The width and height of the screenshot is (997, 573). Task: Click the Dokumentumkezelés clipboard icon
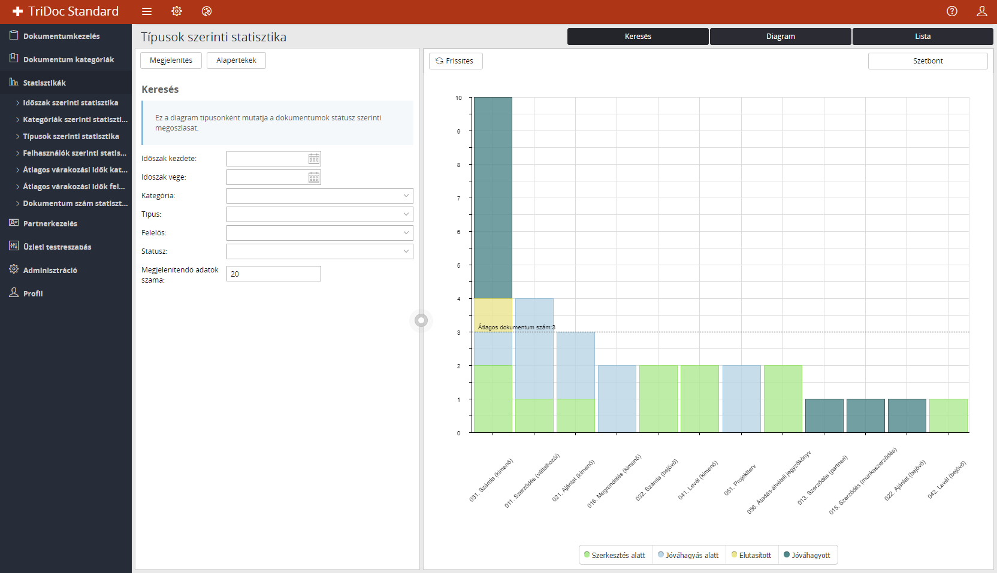tap(14, 35)
